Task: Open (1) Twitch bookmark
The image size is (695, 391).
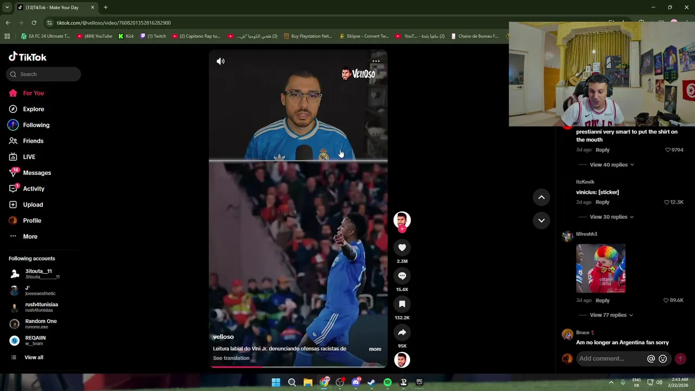Action: [x=153, y=36]
